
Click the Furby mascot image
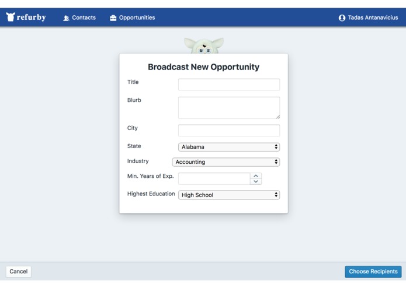pos(204,45)
